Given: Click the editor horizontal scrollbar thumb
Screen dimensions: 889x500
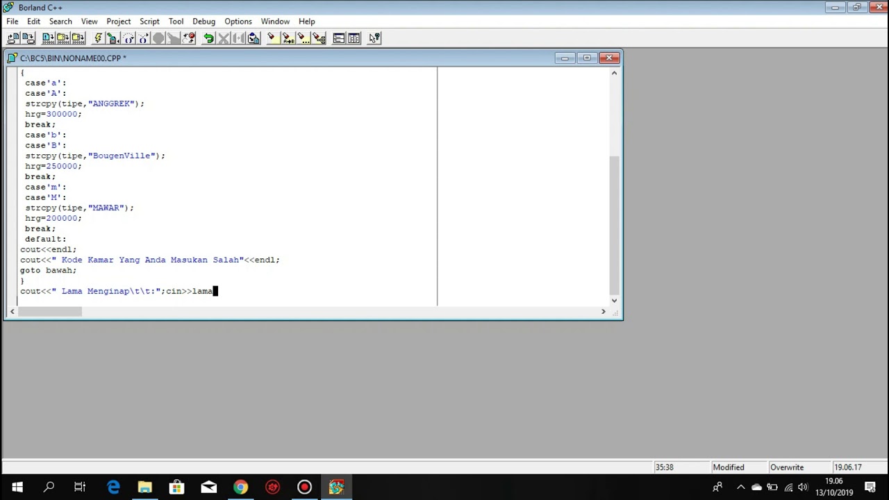Looking at the screenshot, I should pos(50,312).
